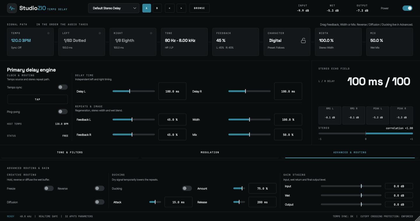This screenshot has height=221, width=420.
Task: Toggle Reverse on
Action: (99, 188)
